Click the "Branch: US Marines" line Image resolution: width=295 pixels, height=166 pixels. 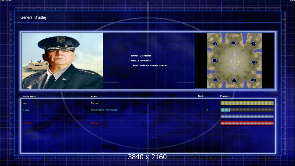point(141,56)
